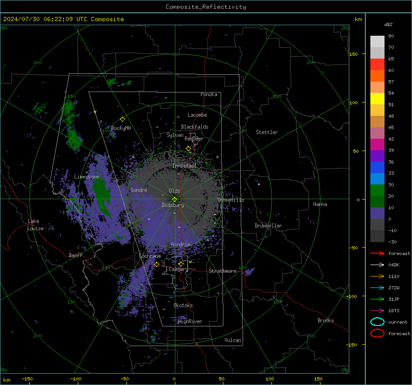
Task: Click the Lake Louise label
Action: click(35, 225)
